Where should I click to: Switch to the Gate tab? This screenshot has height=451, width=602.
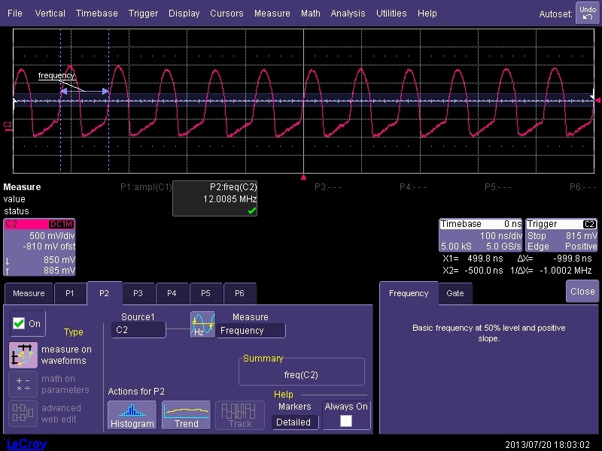[x=455, y=293]
